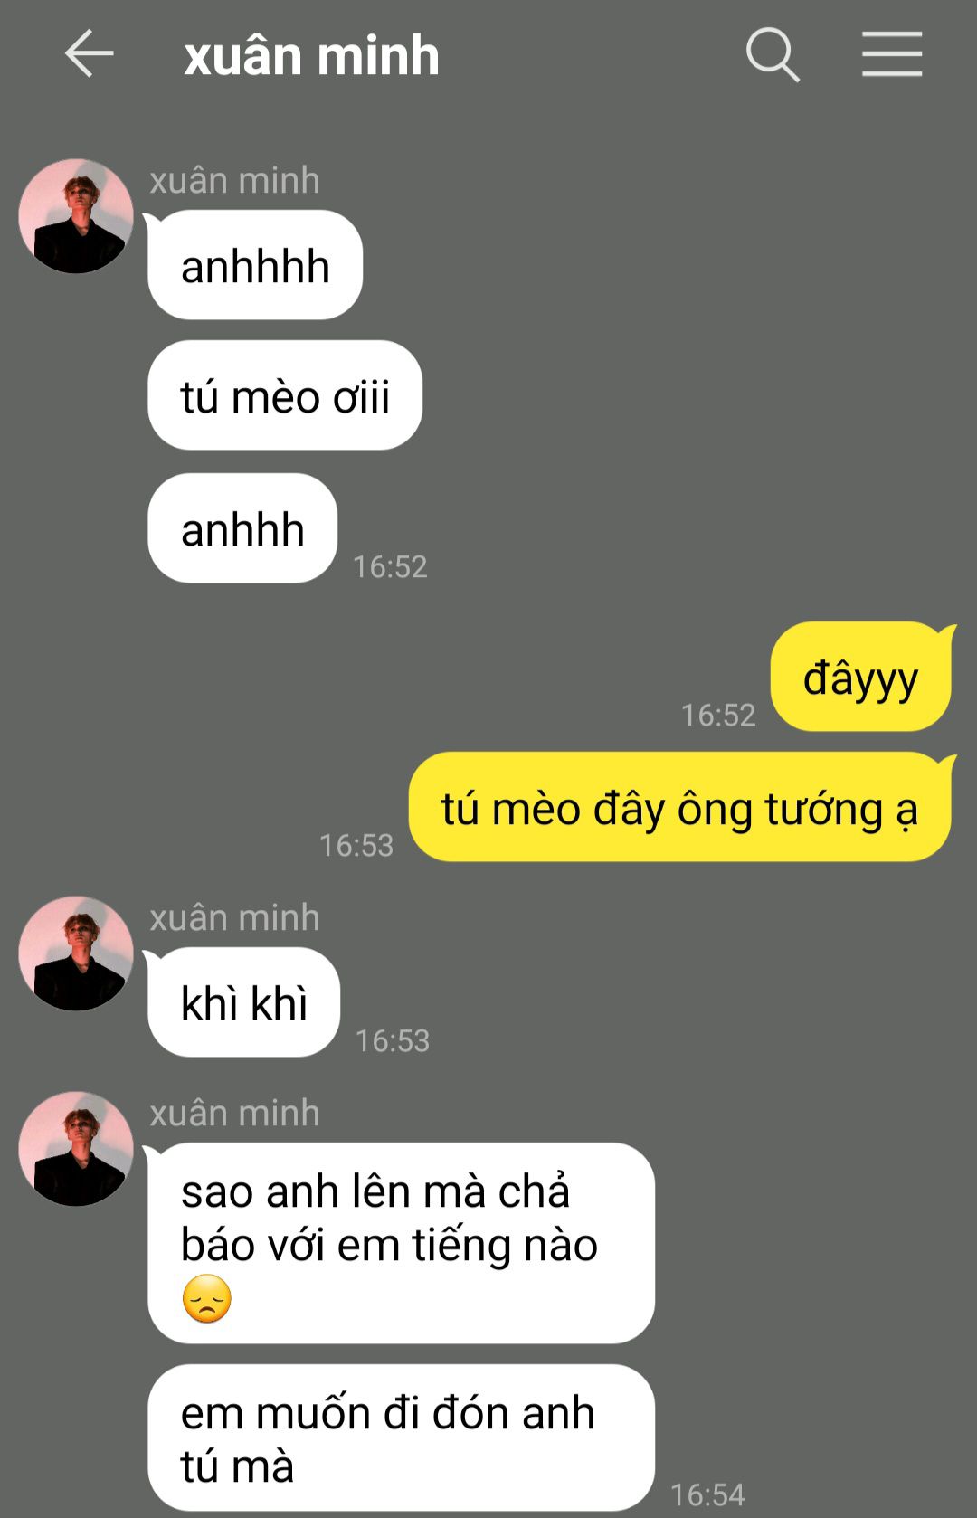The height and width of the screenshot is (1518, 977).
Task: Select the "anhhh" message bubble
Action: point(242,528)
